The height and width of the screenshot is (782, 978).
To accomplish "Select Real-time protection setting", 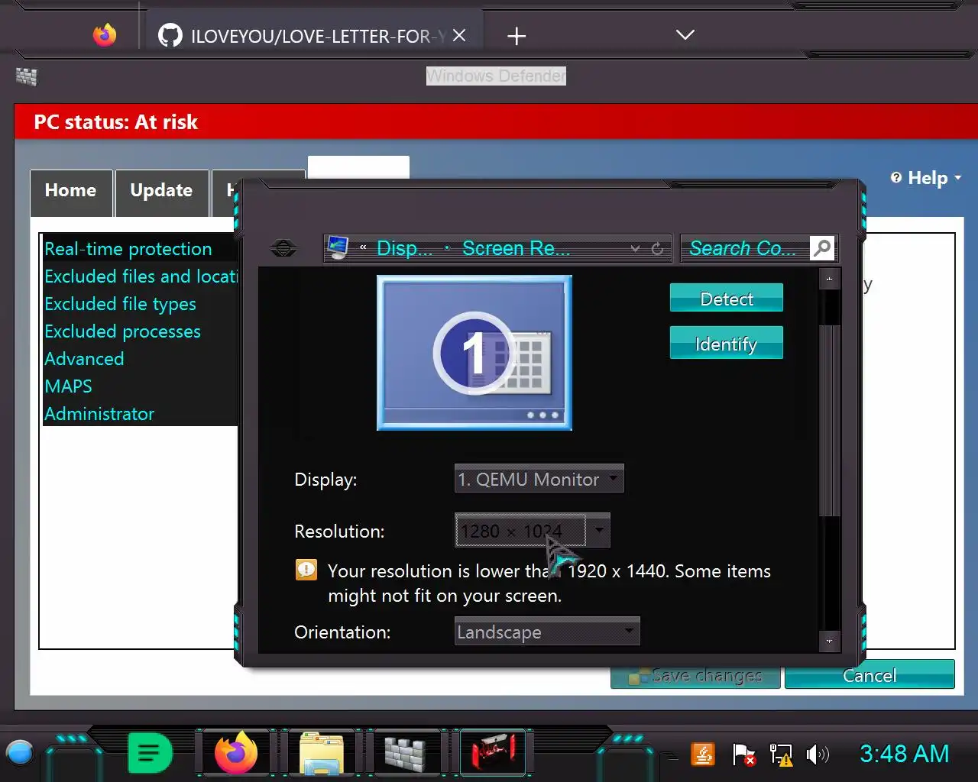I will pos(128,249).
